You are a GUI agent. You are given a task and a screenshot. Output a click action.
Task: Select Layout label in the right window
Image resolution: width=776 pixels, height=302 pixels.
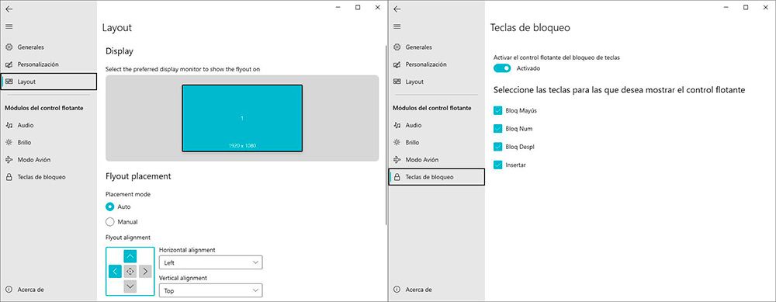[414, 82]
